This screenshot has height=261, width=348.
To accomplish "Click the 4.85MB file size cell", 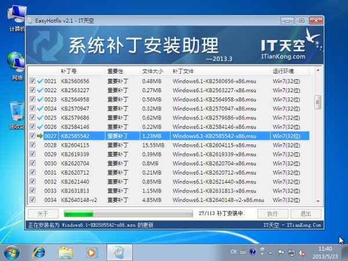I will [x=152, y=200].
